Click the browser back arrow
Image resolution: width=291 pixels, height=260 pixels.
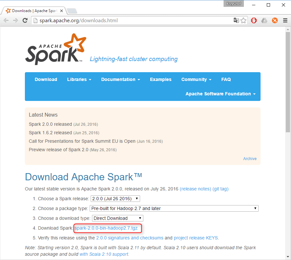coord(6,20)
